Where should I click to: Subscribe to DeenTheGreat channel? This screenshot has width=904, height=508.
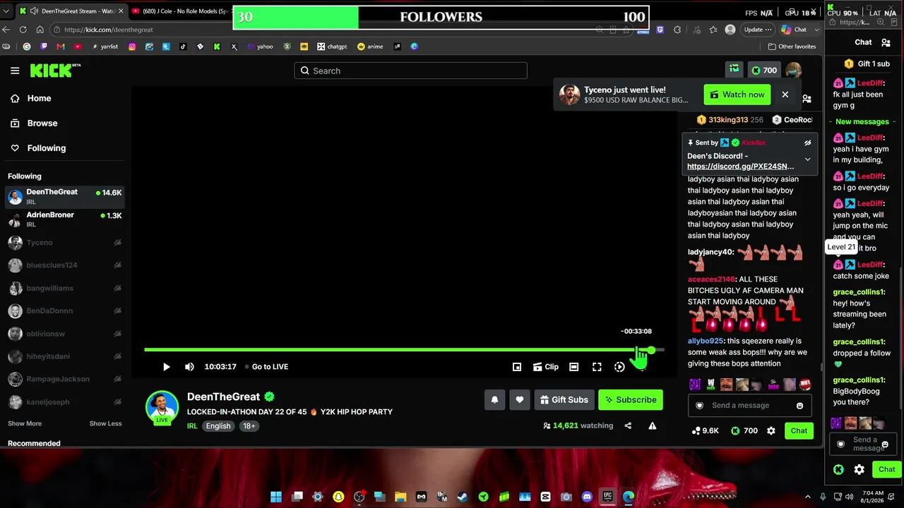coord(630,399)
